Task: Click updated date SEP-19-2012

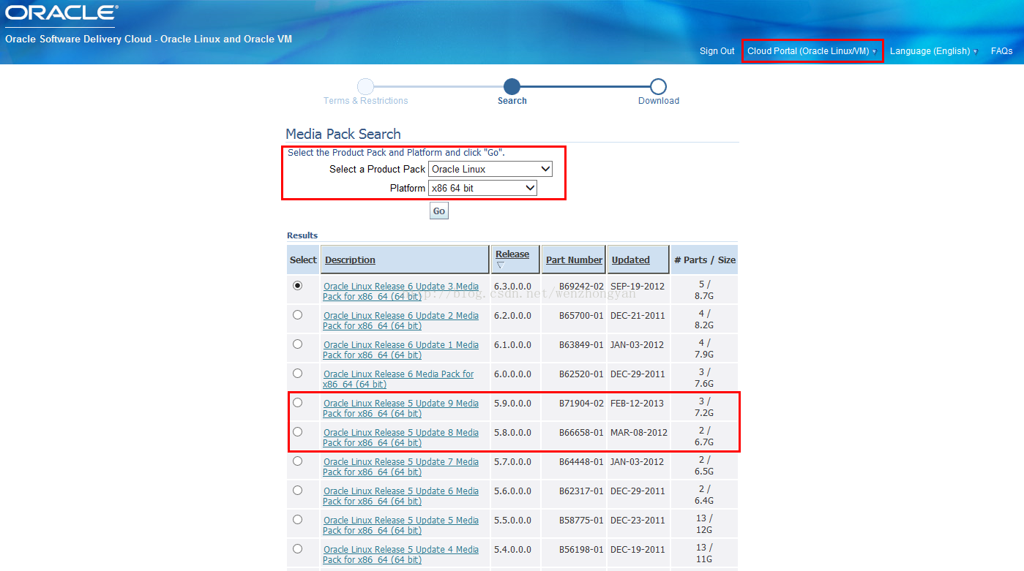Action: (x=637, y=286)
